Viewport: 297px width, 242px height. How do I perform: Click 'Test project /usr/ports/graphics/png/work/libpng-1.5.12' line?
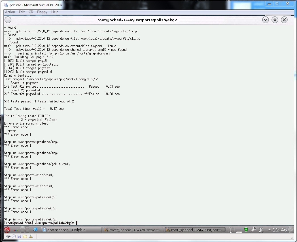[51, 79]
